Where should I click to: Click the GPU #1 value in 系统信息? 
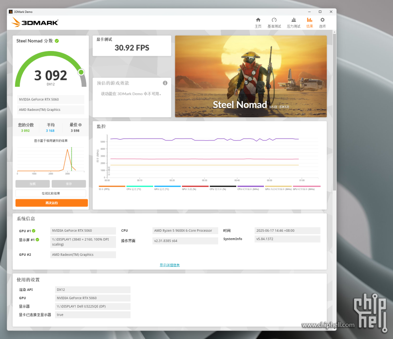coord(83,231)
